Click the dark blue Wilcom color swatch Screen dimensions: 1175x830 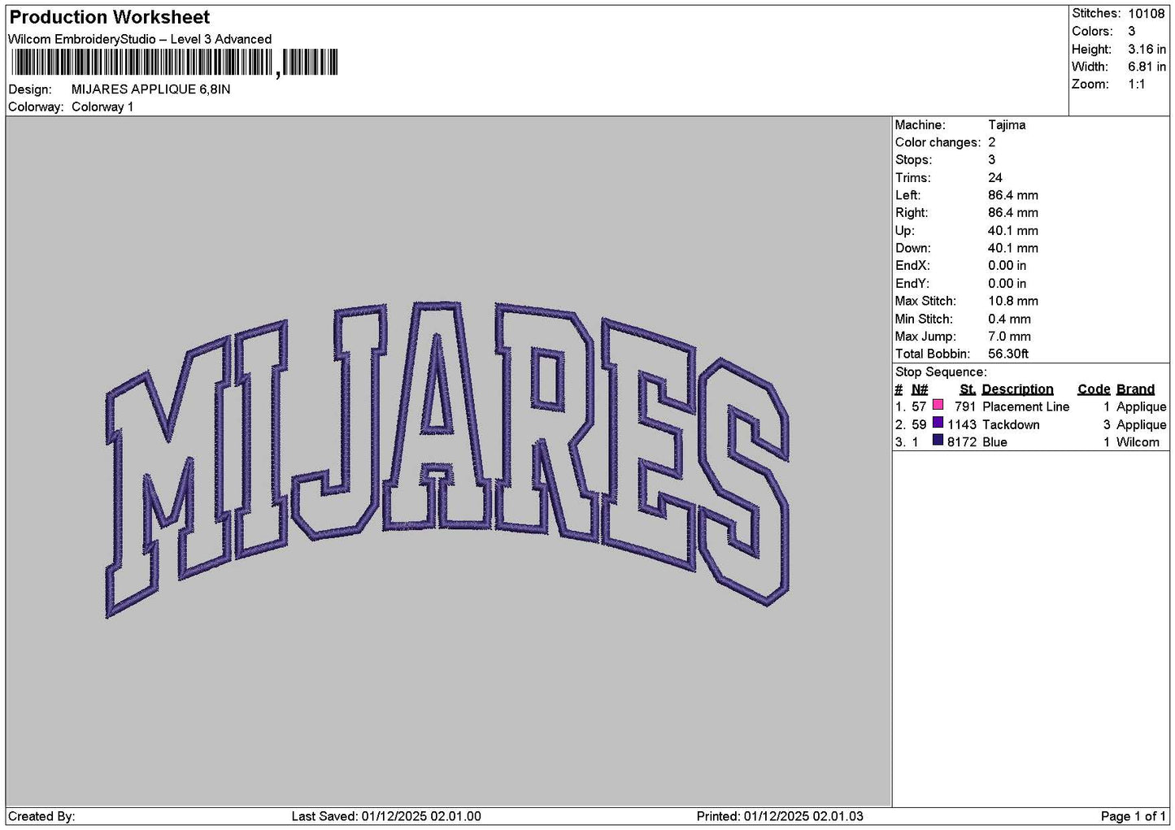[x=938, y=441]
